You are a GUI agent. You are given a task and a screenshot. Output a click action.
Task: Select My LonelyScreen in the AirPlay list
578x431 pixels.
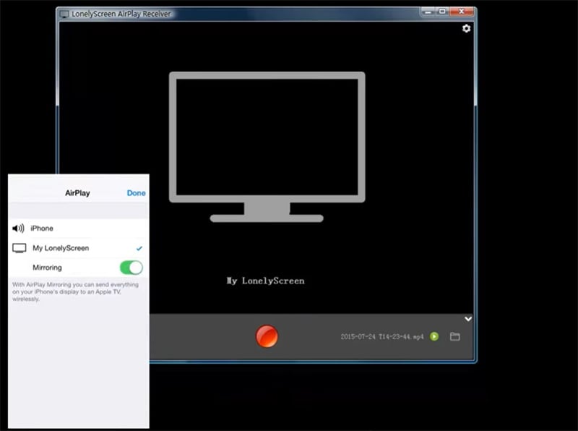click(x=79, y=248)
